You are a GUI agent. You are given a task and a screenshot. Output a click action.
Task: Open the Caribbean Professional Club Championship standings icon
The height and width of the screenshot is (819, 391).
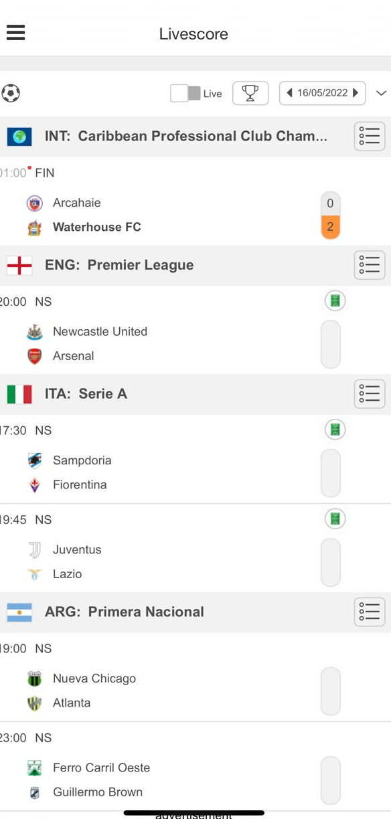click(x=370, y=136)
